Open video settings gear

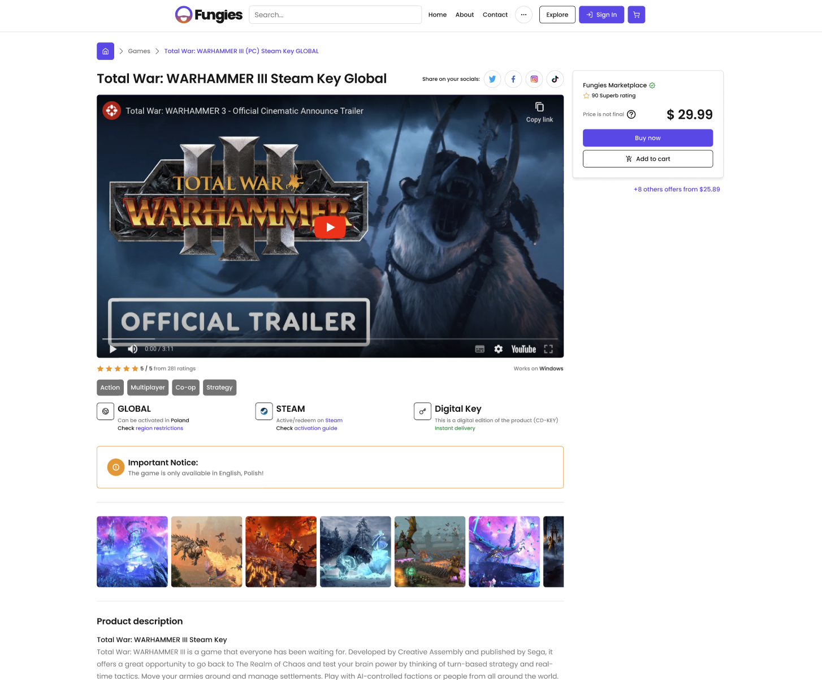(498, 349)
